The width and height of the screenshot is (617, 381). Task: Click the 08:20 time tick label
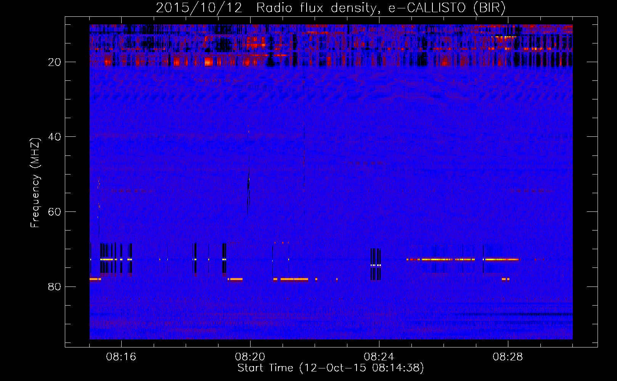tap(250, 357)
